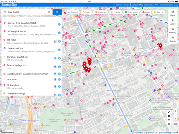Click the MEA Substation orange marker

pos(69,67)
